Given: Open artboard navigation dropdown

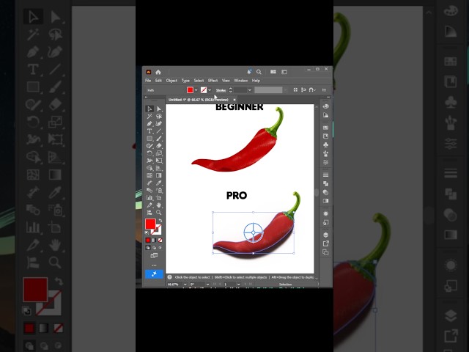Looking at the screenshot, I should tap(239, 285).
